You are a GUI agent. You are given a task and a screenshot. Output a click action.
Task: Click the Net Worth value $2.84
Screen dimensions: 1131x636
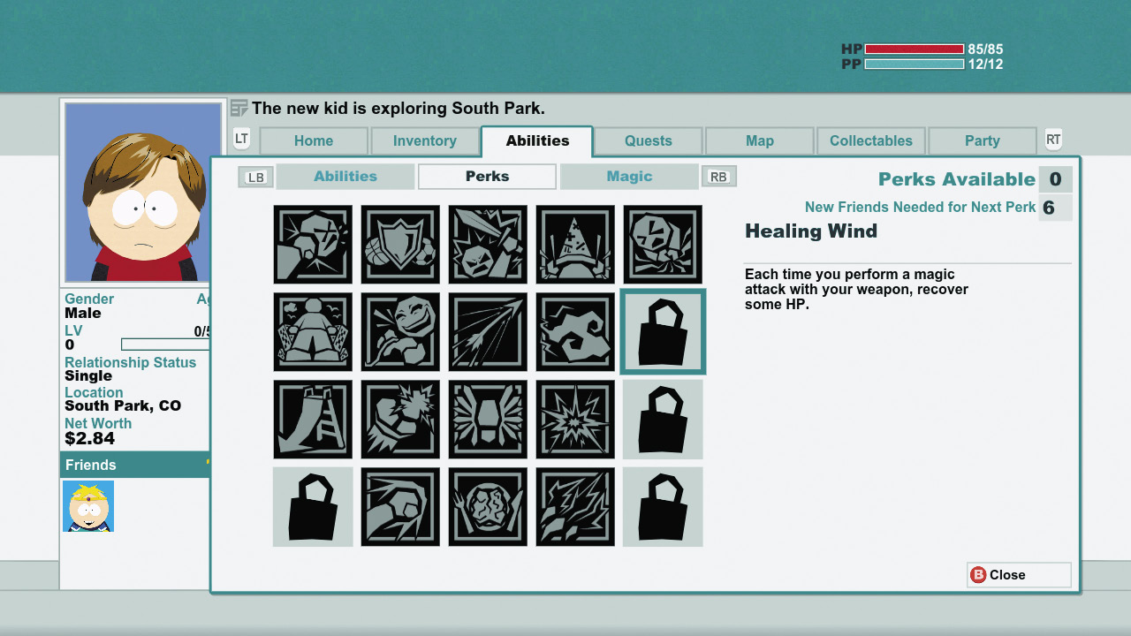pos(90,439)
